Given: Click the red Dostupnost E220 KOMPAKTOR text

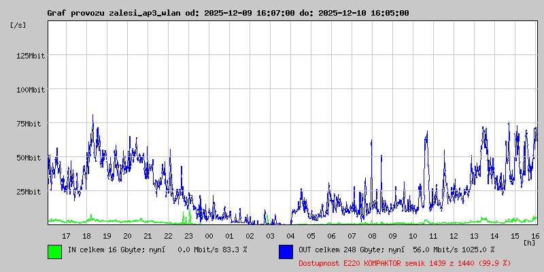Looking at the screenshot, I should point(405,262).
